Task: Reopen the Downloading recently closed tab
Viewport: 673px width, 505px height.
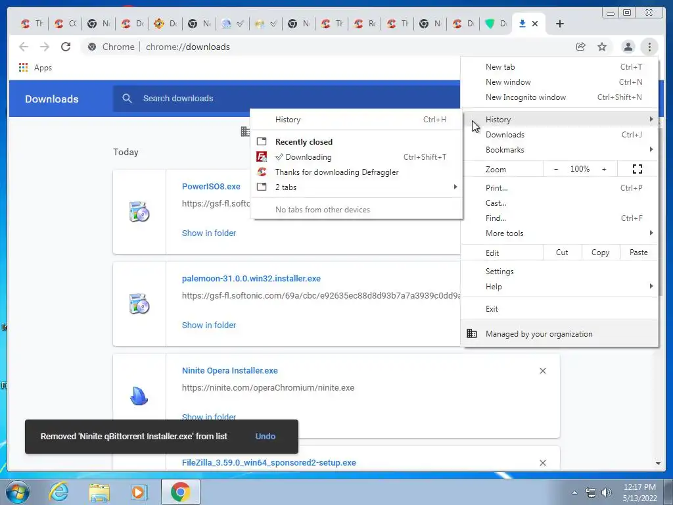Action: click(357, 157)
